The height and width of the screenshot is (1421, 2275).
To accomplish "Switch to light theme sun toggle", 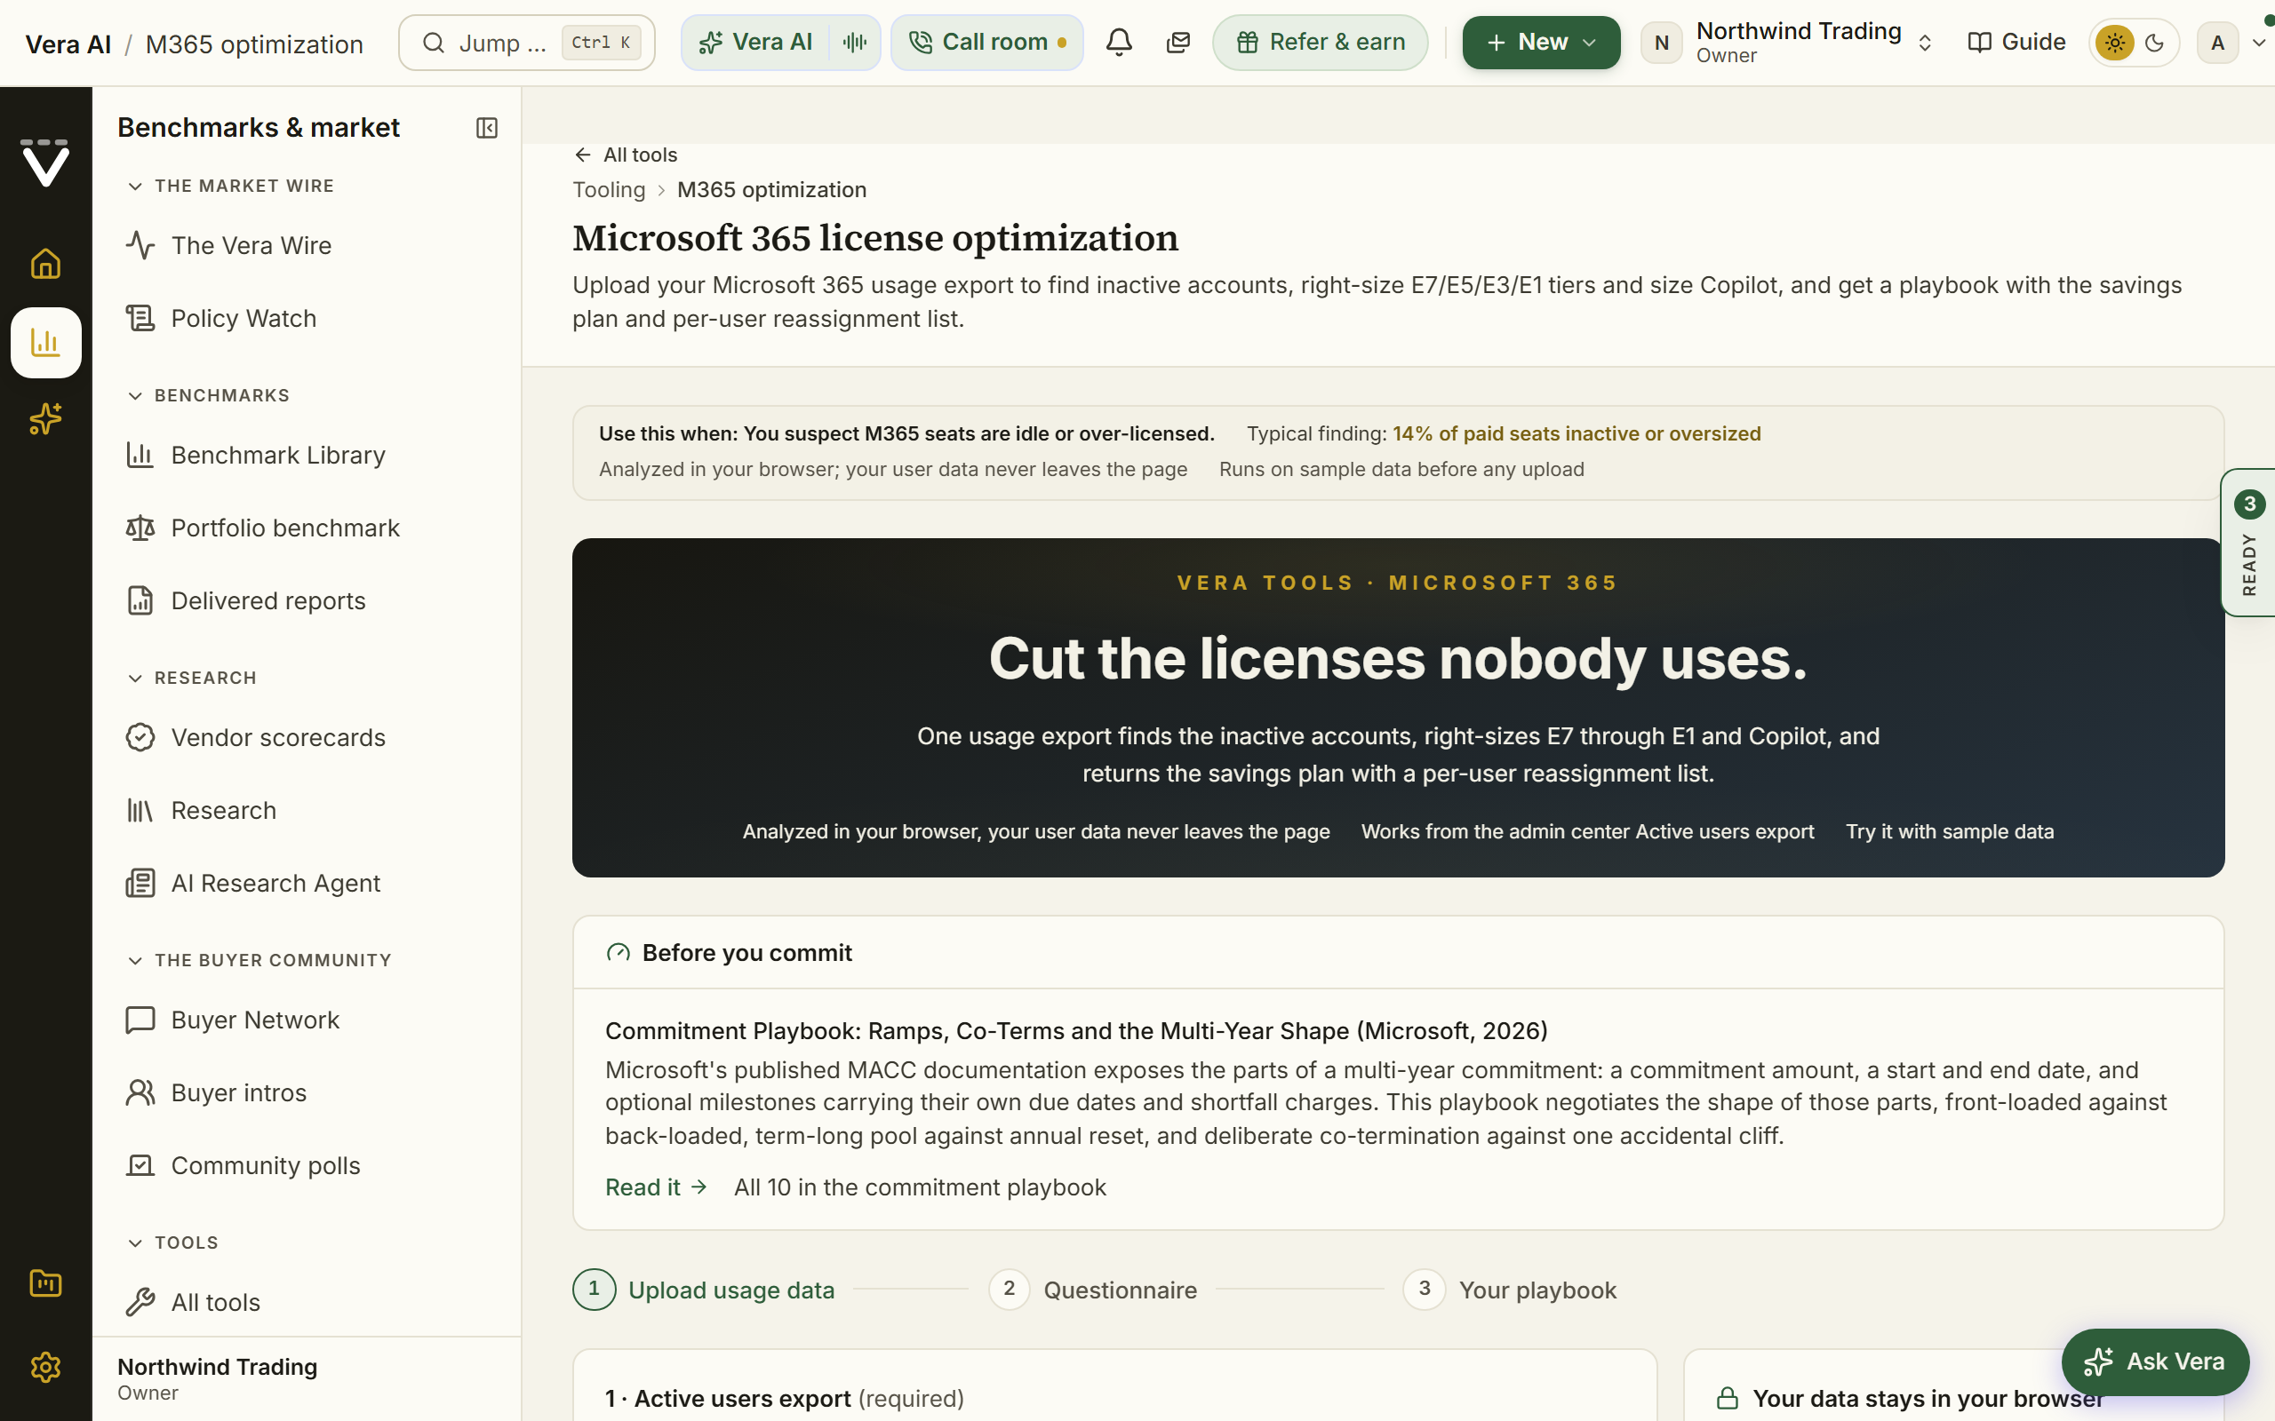I will (x=2114, y=43).
